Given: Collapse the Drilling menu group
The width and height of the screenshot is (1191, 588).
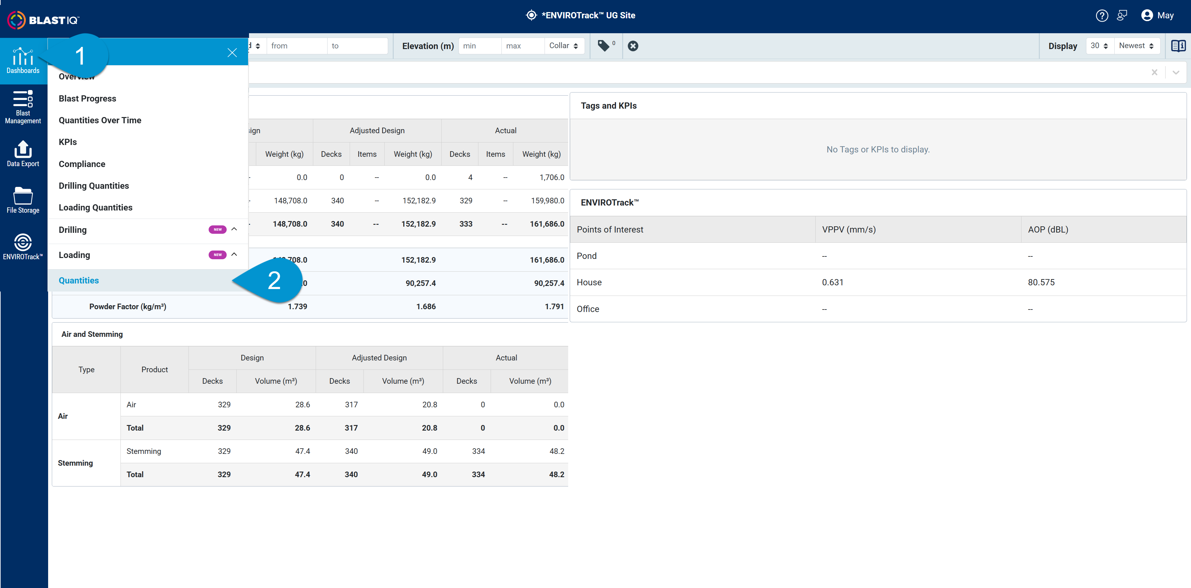Looking at the screenshot, I should point(234,229).
